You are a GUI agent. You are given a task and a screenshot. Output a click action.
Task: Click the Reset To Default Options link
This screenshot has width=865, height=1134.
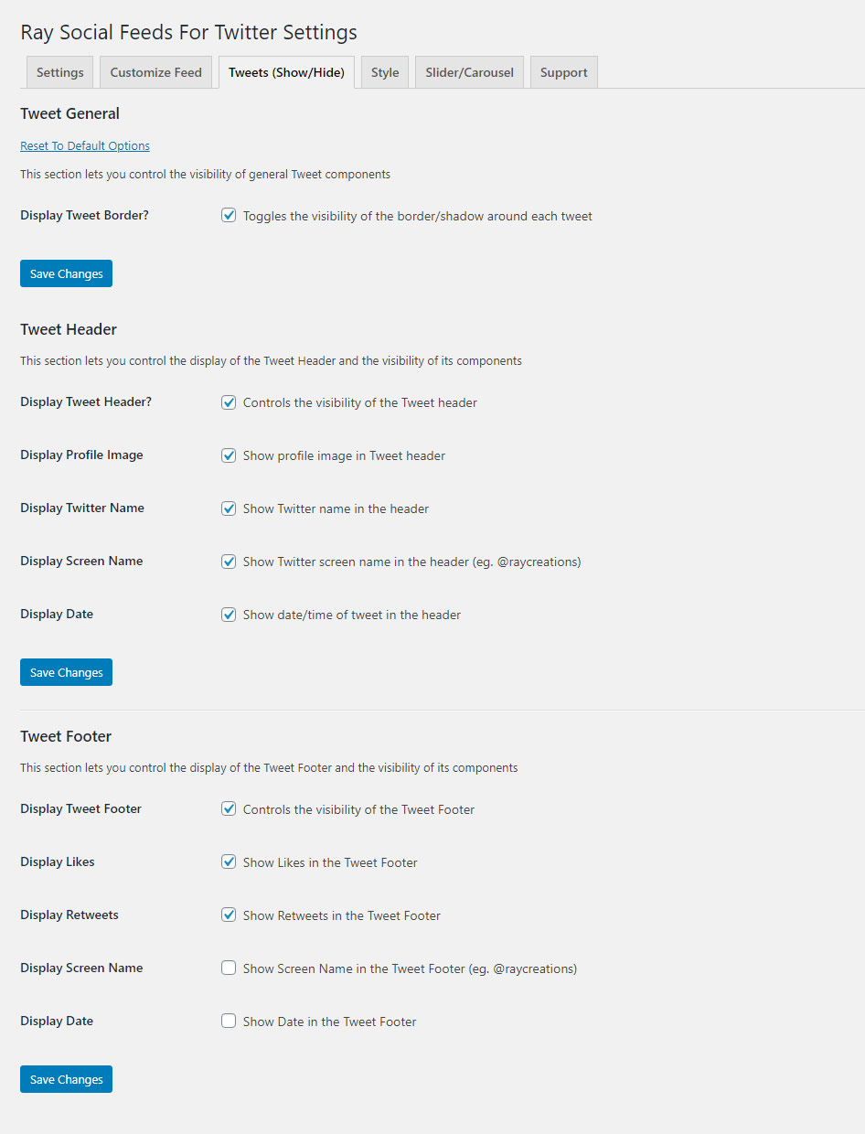(x=85, y=145)
